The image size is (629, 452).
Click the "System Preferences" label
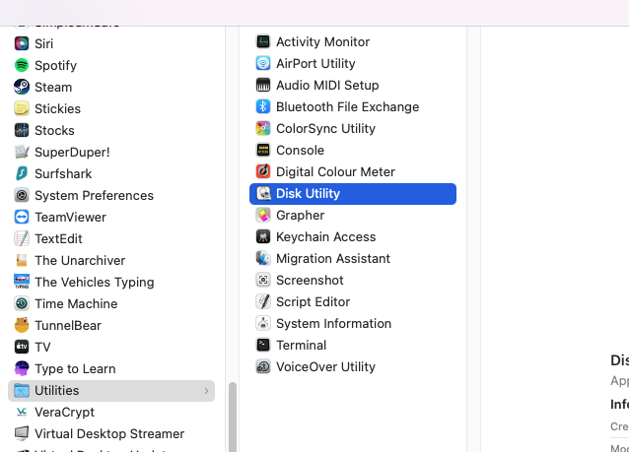click(94, 195)
